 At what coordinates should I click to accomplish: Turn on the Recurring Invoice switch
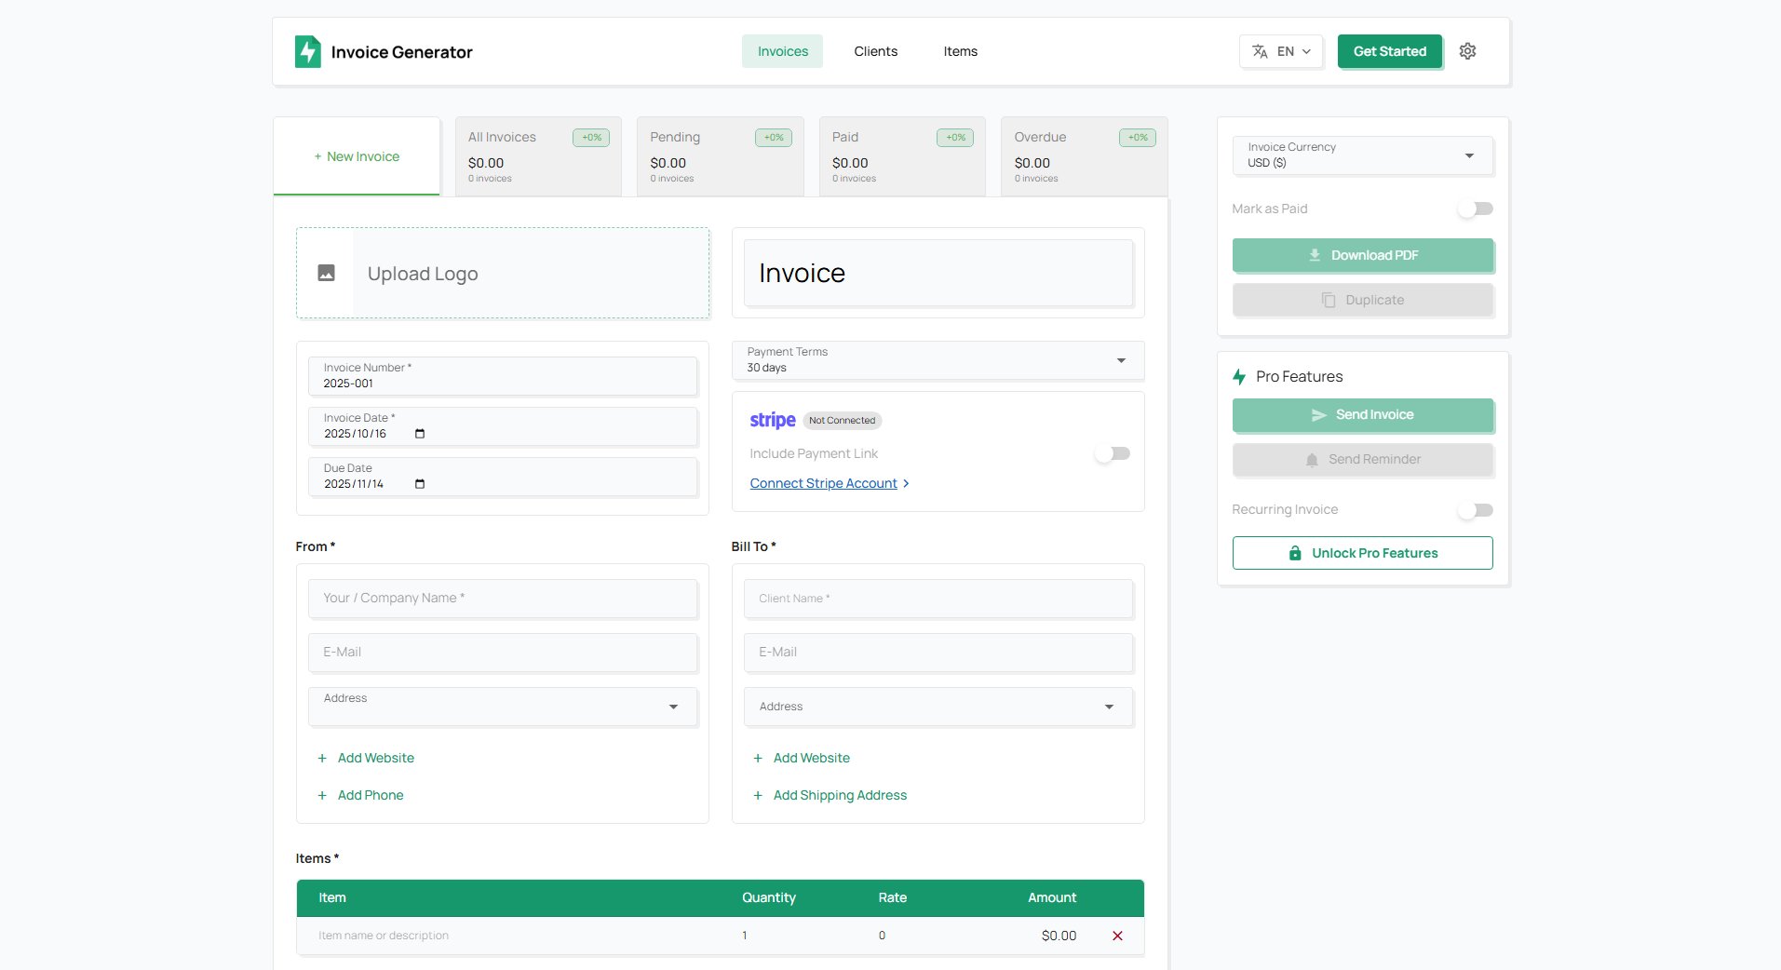click(1475, 510)
